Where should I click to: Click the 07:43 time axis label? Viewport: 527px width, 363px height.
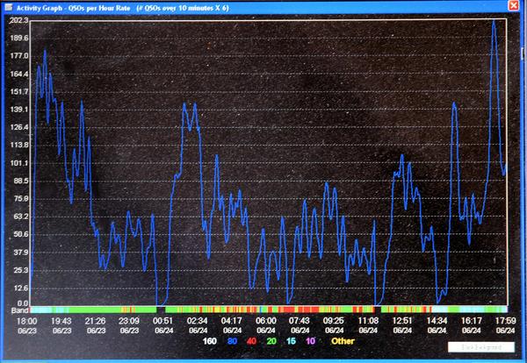(x=300, y=321)
